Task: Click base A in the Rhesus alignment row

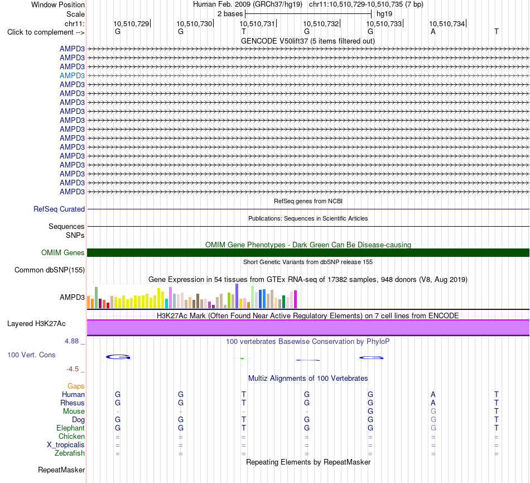Action: click(433, 403)
